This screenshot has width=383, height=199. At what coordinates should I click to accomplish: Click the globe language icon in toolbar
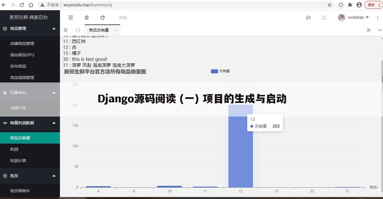point(87,17)
